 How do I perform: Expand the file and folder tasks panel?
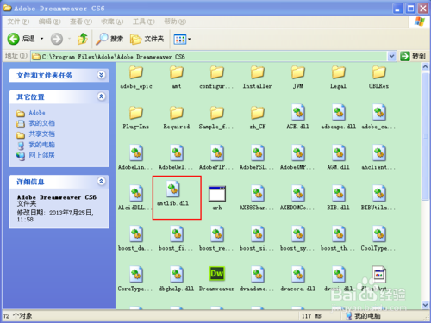coord(101,75)
